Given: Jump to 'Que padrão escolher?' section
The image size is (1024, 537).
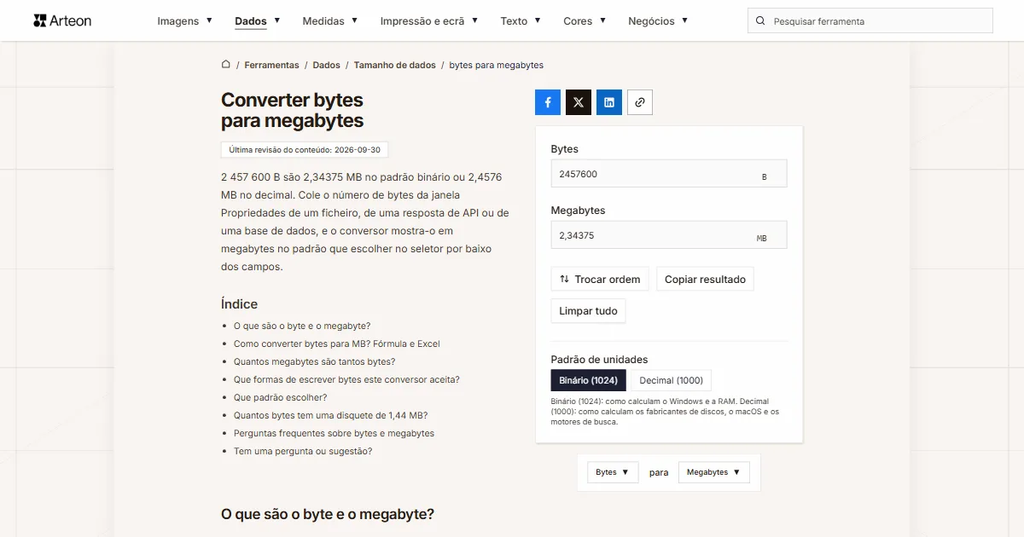Looking at the screenshot, I should pyautogui.click(x=281, y=397).
